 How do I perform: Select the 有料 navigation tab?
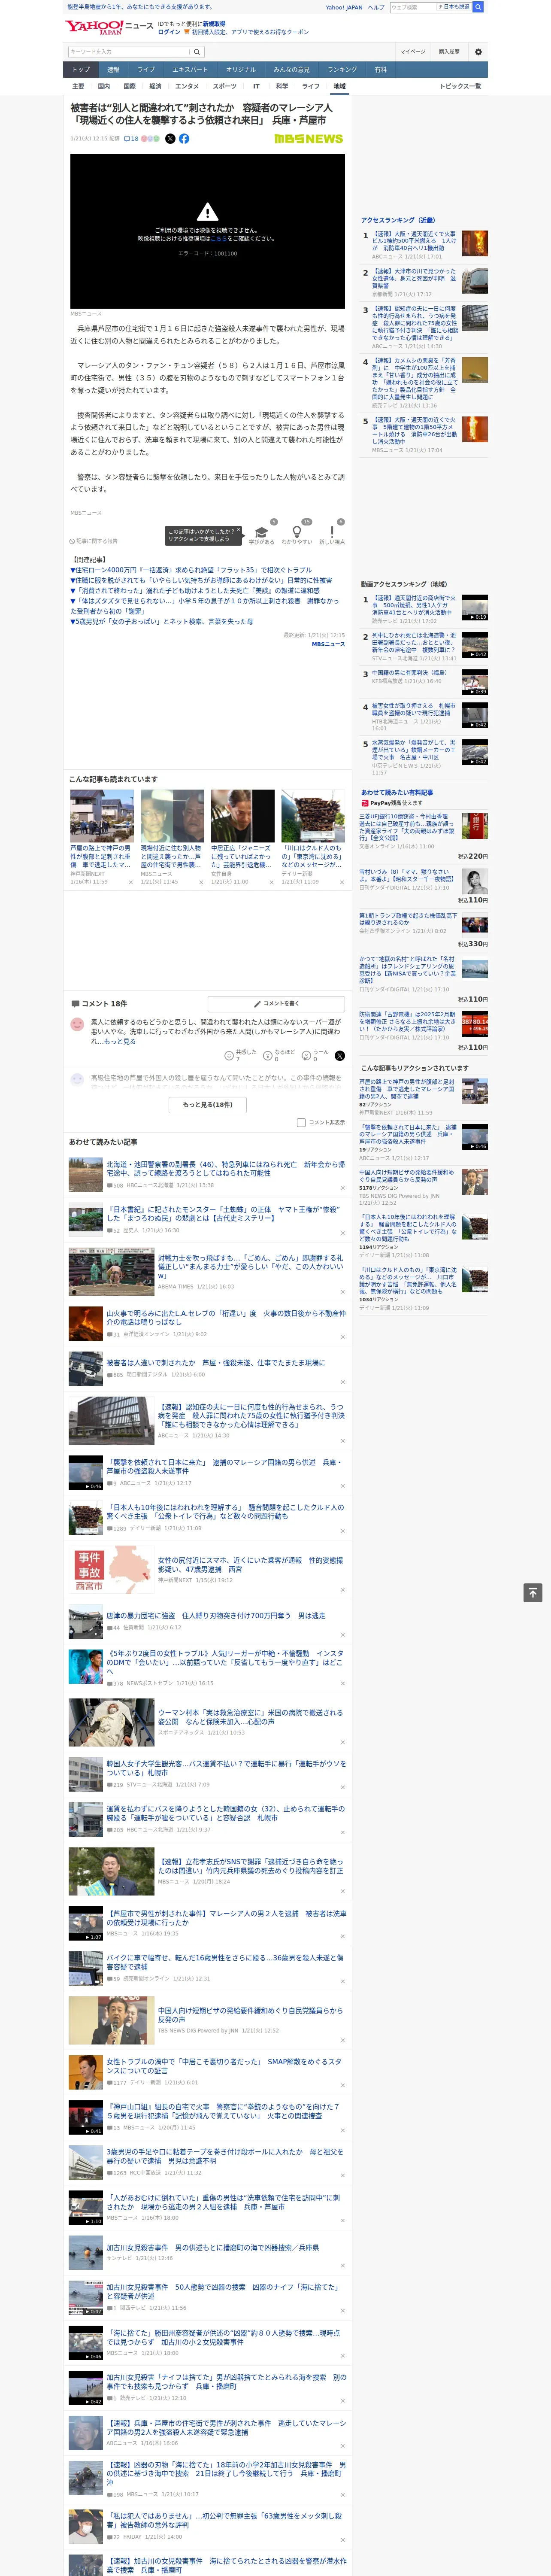click(x=381, y=70)
